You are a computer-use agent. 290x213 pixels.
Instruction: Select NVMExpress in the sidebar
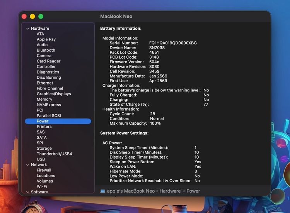click(x=49, y=105)
